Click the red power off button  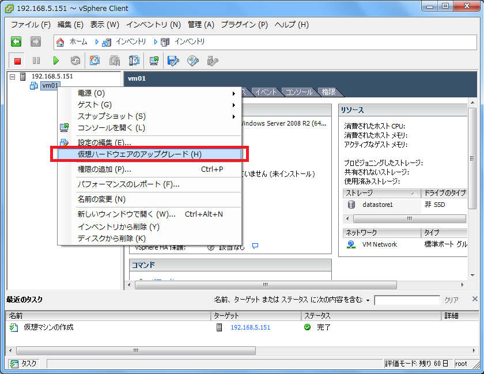17,61
